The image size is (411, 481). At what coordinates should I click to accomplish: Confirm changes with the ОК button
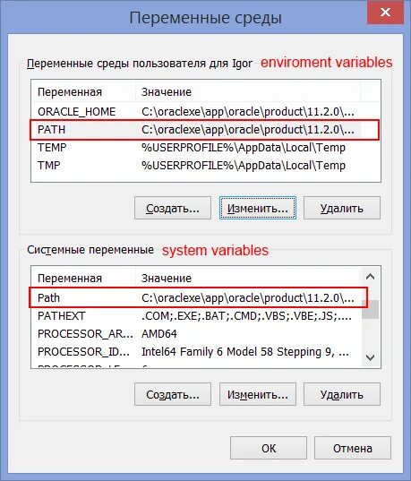pyautogui.click(x=269, y=448)
